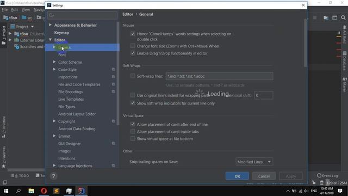Open the Database tool window
The width and height of the screenshot is (348, 196).
click(344, 60)
